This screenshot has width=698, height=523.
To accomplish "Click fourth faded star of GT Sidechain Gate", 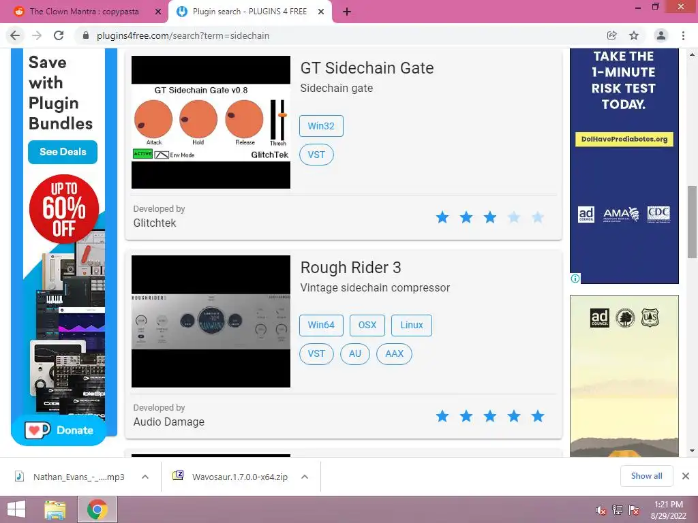I will 514,217.
